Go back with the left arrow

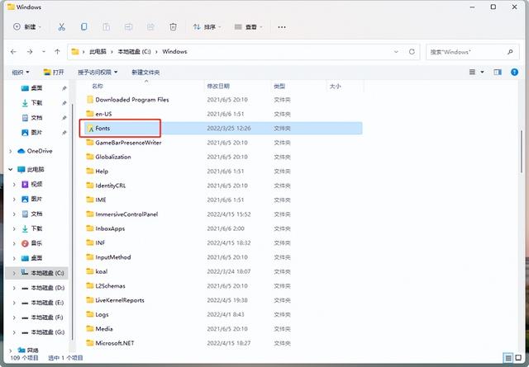13,51
